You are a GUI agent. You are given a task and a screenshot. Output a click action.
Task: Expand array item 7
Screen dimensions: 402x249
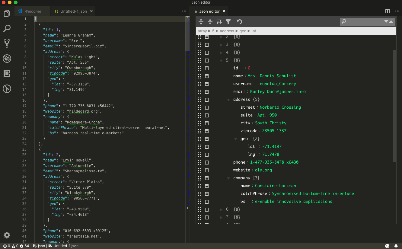pos(222,217)
